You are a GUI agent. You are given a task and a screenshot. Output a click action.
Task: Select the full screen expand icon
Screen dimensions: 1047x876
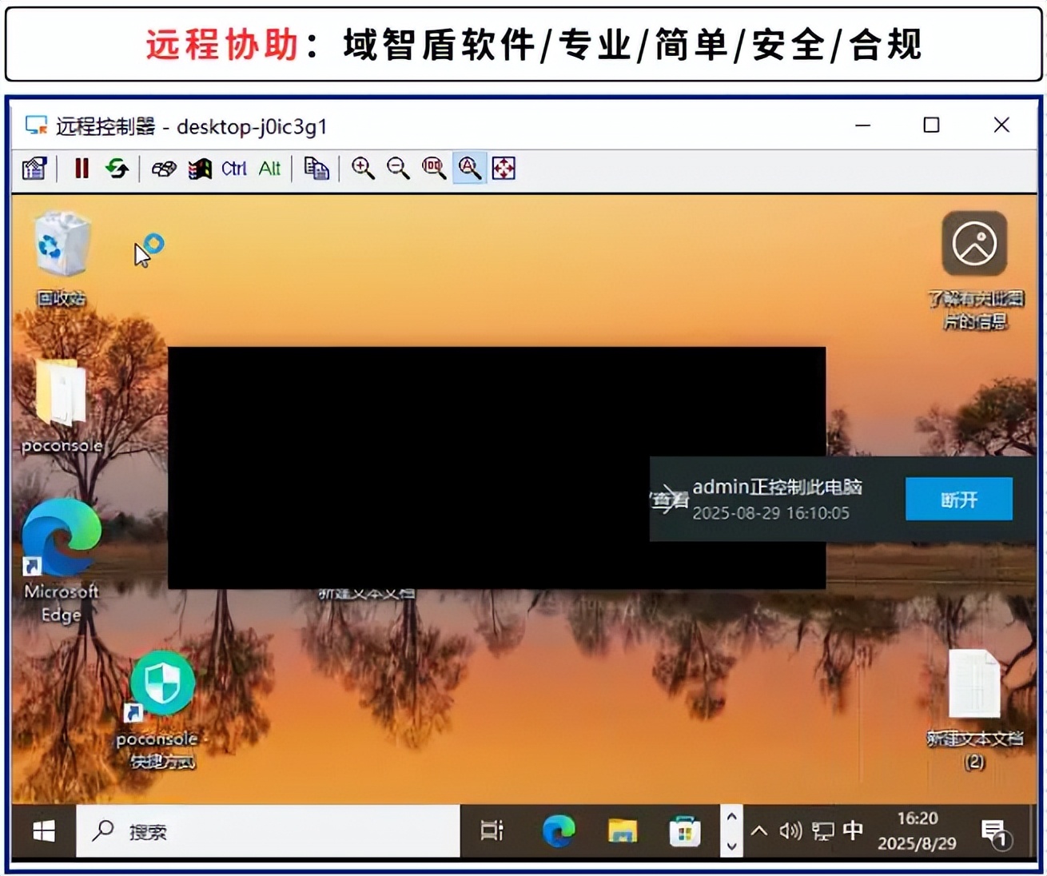click(x=504, y=168)
